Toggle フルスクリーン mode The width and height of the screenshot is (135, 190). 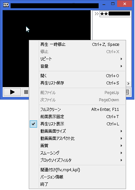pos(78,110)
